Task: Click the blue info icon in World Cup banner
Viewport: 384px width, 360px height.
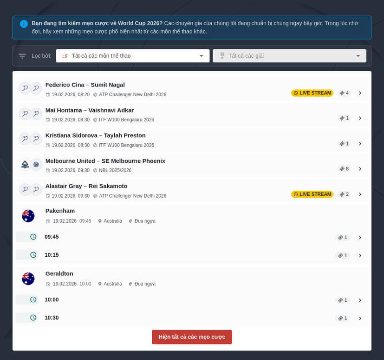Action: tap(24, 24)
